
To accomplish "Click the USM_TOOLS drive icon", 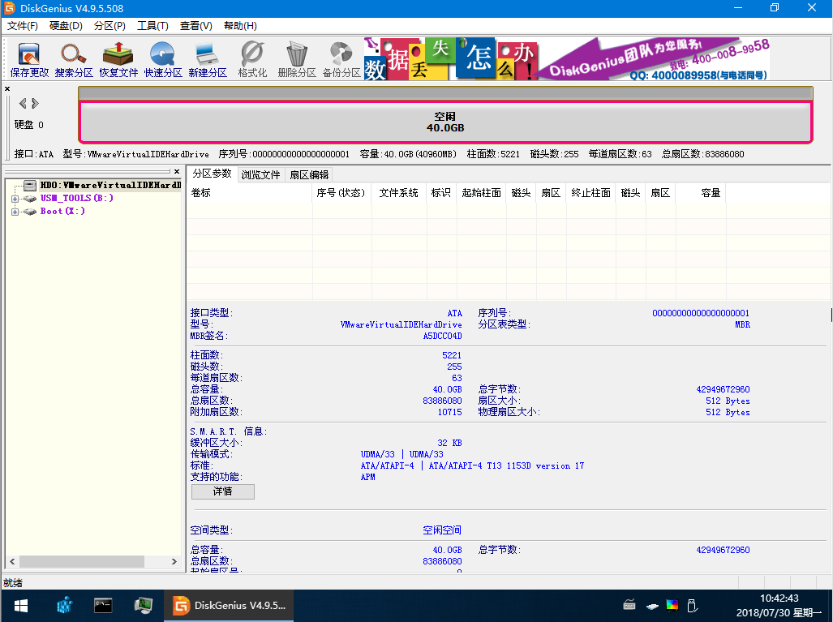I will pos(30,198).
